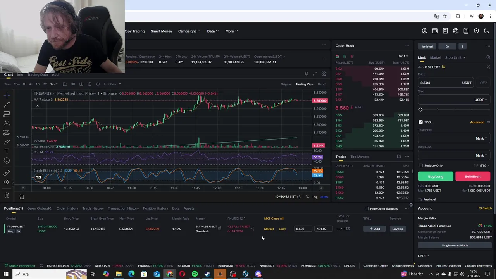Open TIF GTC dropdown
496x279 pixels.
(x=484, y=165)
